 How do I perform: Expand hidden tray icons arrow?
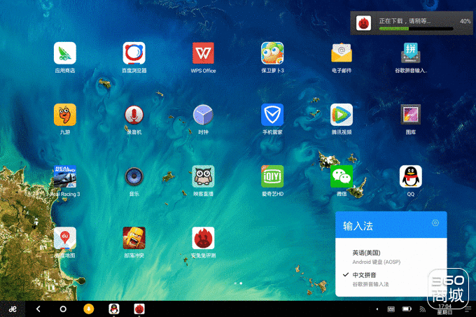point(377,309)
